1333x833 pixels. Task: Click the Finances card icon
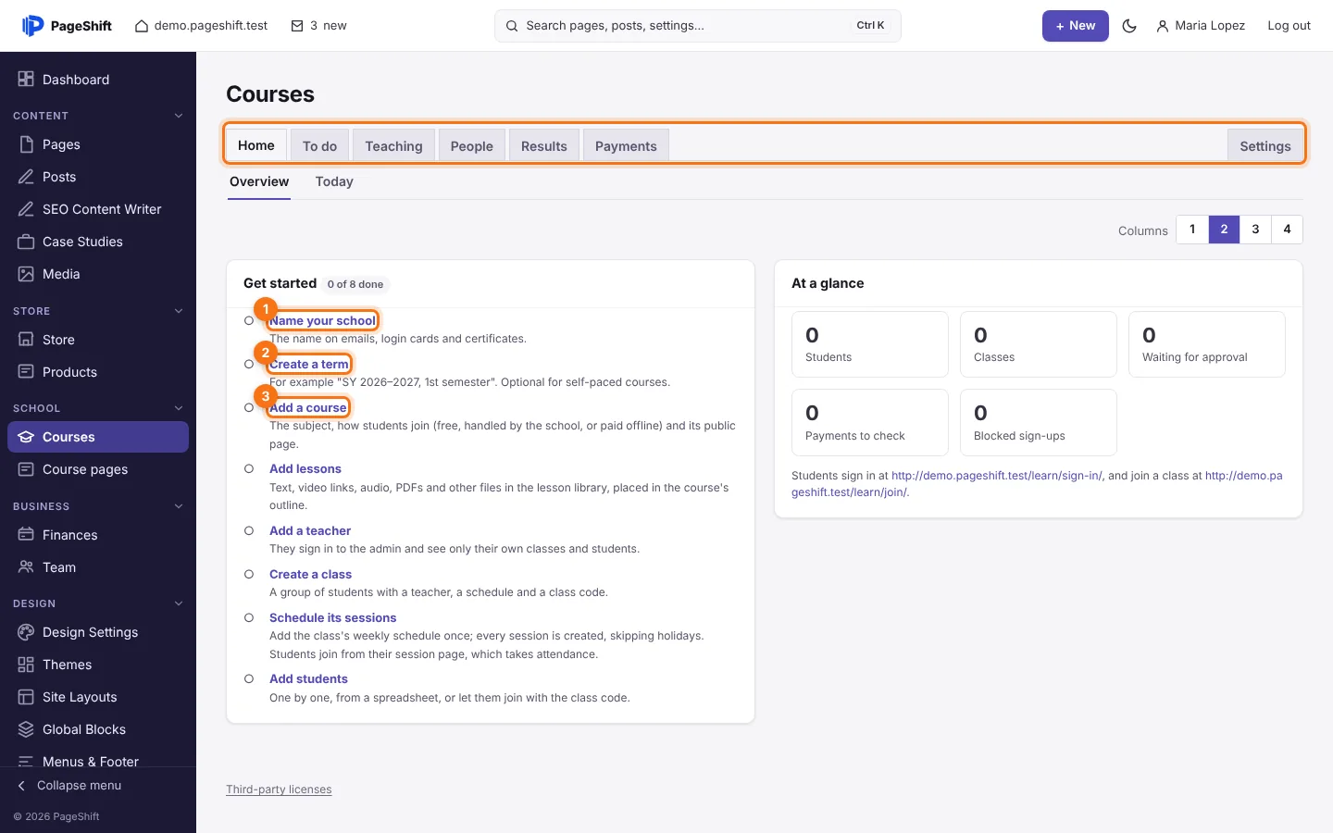26,535
